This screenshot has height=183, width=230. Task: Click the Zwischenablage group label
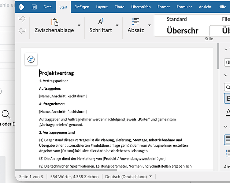tap(54, 30)
